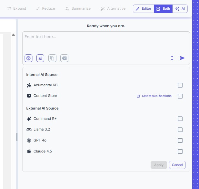This screenshot has width=199, height=189.
Task: Click the Alternative toolbar action
Action: [113, 8]
